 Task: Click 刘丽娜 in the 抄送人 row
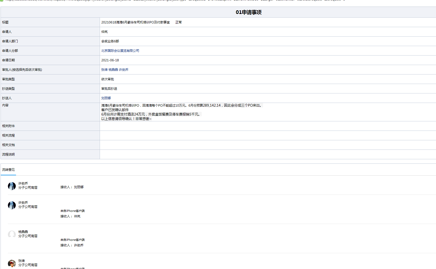click(106, 98)
